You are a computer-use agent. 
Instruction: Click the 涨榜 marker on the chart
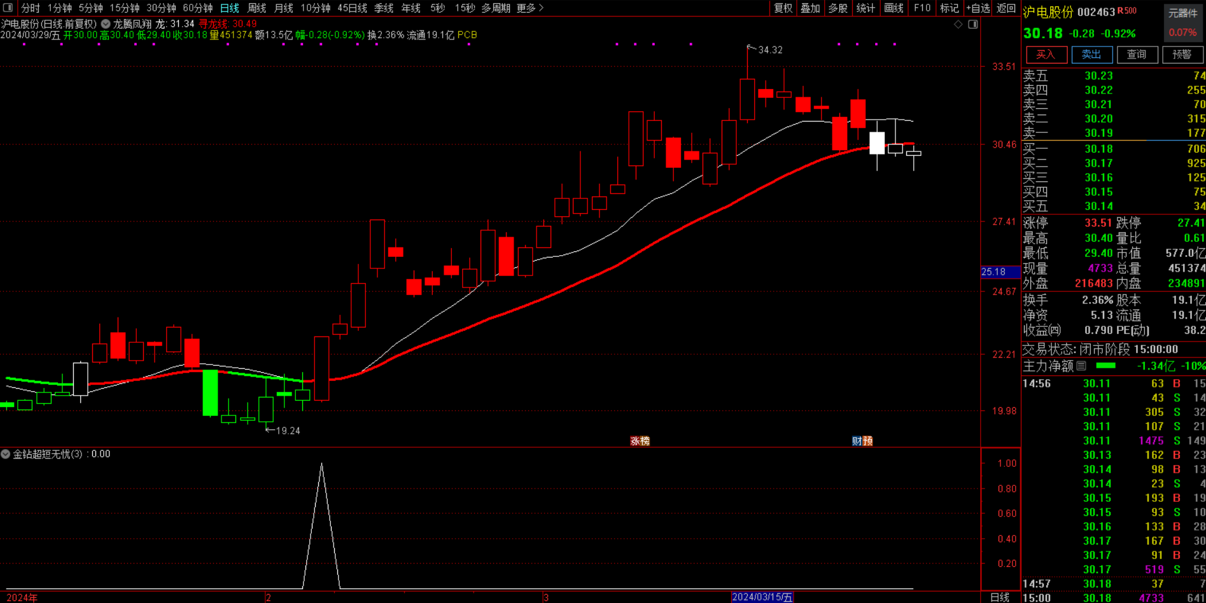pyautogui.click(x=640, y=441)
